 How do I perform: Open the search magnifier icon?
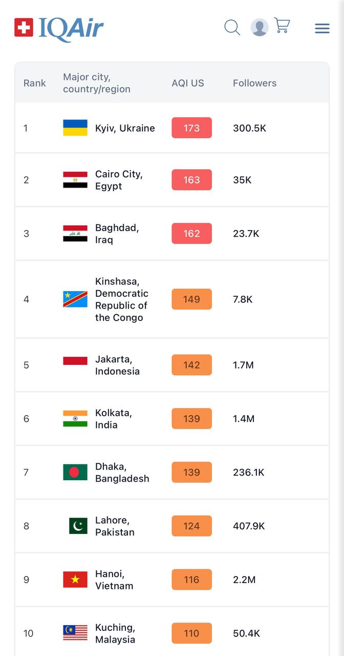232,27
